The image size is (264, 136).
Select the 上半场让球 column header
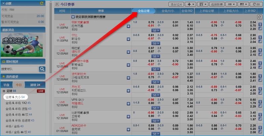[207, 11]
